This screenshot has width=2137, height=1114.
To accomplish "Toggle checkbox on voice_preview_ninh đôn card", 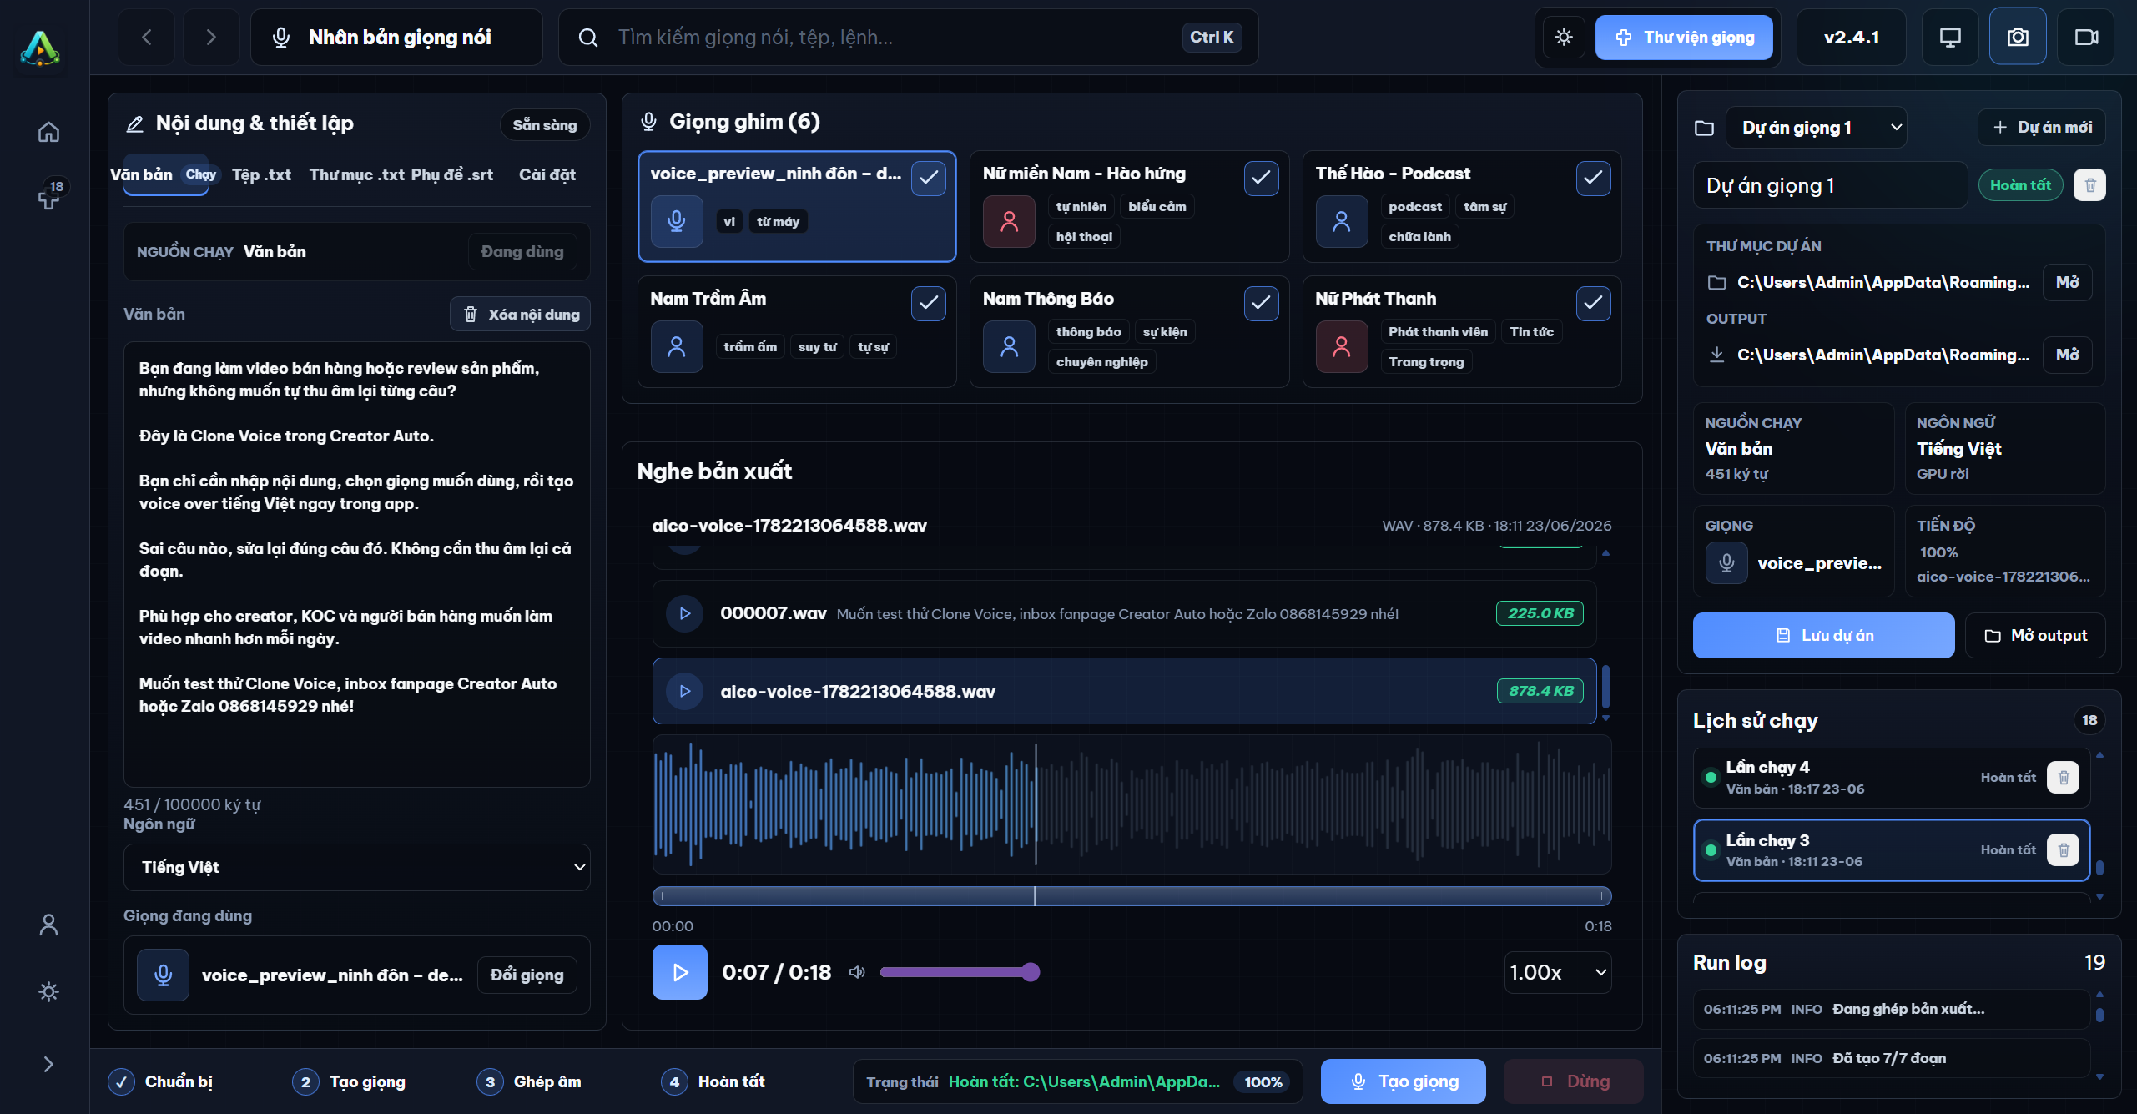I will 929,178.
